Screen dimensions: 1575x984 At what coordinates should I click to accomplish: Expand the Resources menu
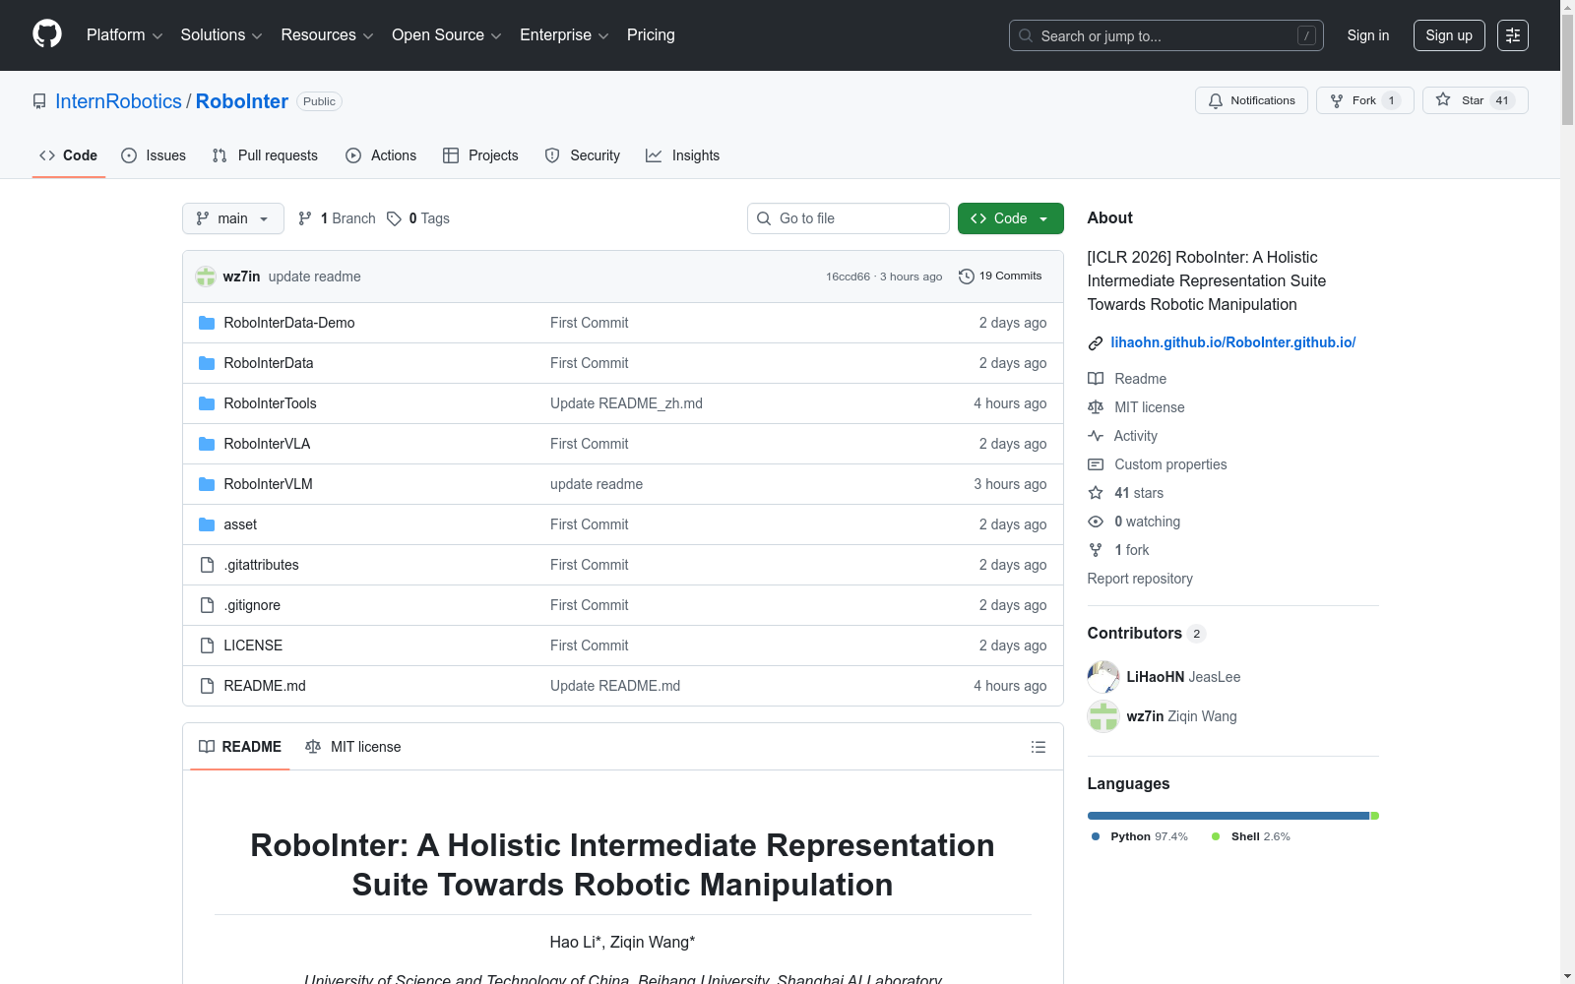coord(327,35)
